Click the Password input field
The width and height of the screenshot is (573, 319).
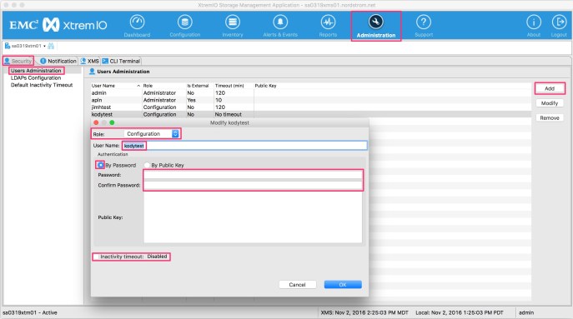(x=253, y=175)
